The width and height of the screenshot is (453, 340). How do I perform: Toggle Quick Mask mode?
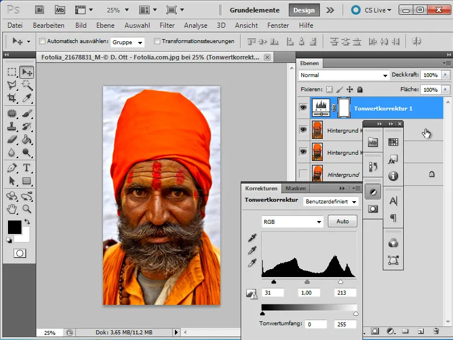(20, 253)
